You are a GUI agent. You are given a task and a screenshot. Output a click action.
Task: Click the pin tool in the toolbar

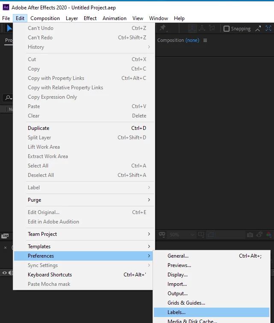(163, 28)
